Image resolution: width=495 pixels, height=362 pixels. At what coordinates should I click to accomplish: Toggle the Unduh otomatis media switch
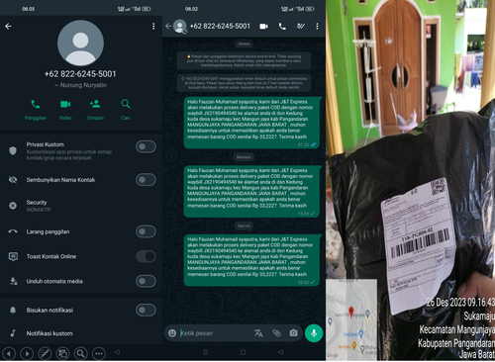coord(146,281)
